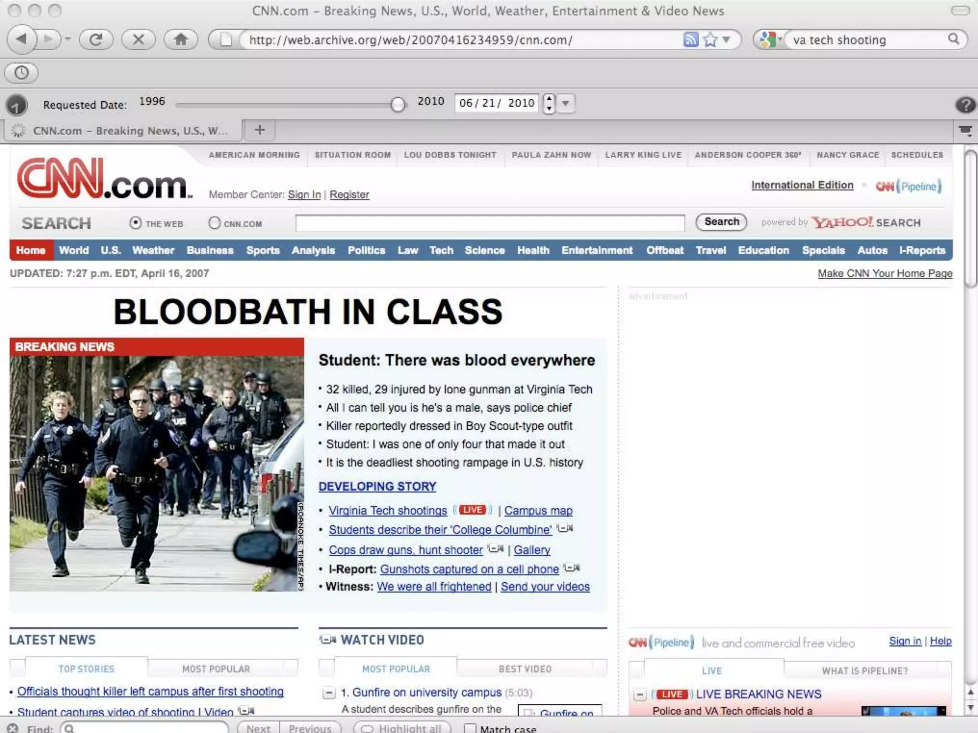Switch to the MOST POPULAR news tab
978x733 pixels.
pyautogui.click(x=216, y=669)
